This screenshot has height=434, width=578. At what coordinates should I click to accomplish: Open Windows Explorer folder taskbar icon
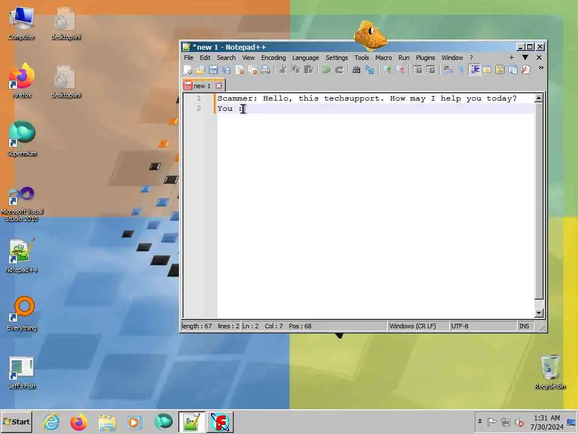(107, 422)
